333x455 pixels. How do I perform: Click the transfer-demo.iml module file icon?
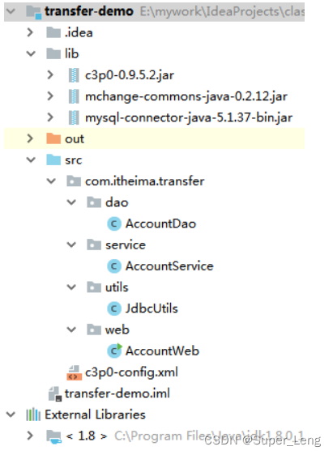pyautogui.click(x=54, y=394)
